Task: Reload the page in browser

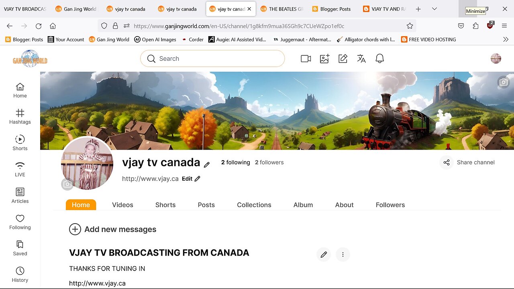Action: coord(39,26)
